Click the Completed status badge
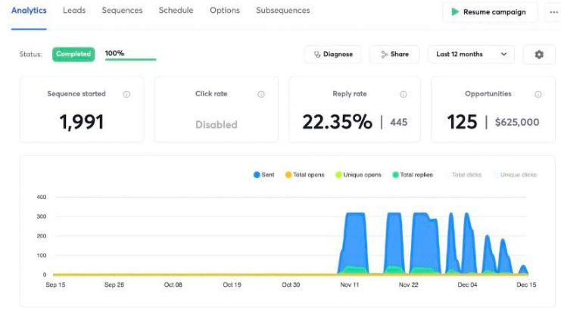561x311 pixels. click(x=73, y=54)
